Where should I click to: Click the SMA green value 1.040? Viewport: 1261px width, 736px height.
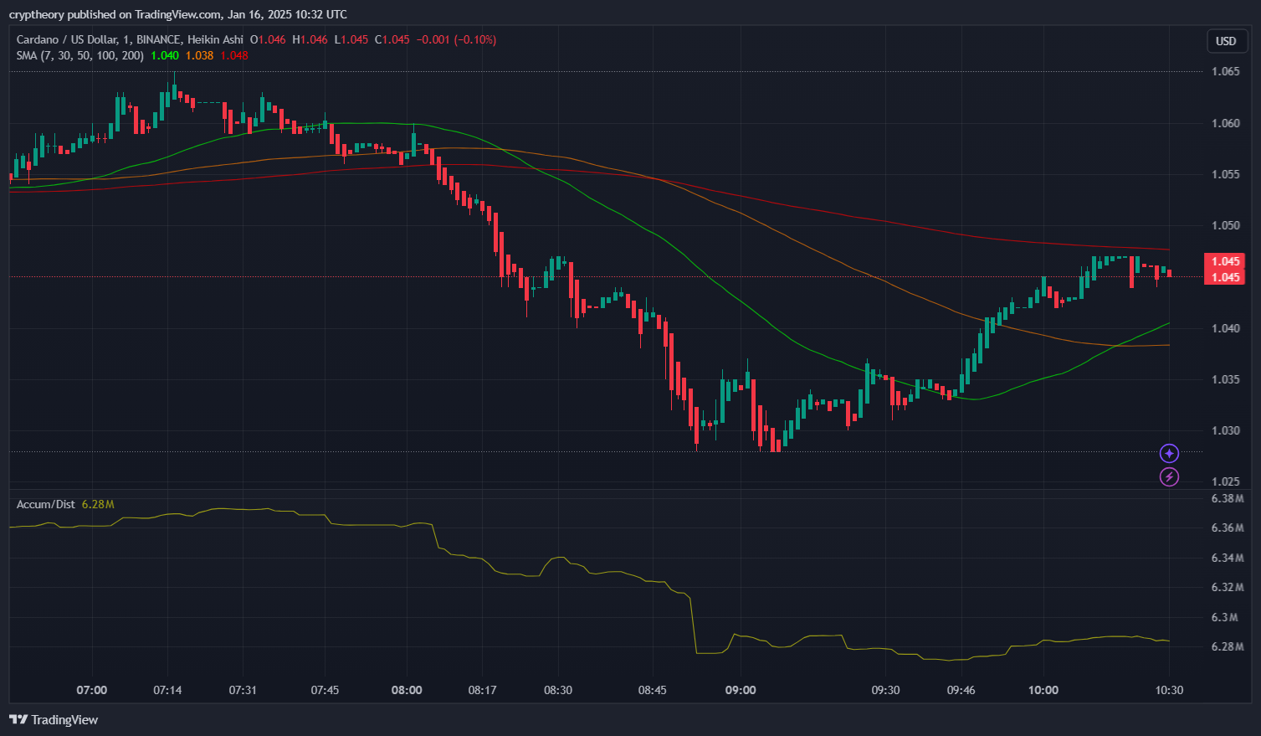(x=165, y=55)
